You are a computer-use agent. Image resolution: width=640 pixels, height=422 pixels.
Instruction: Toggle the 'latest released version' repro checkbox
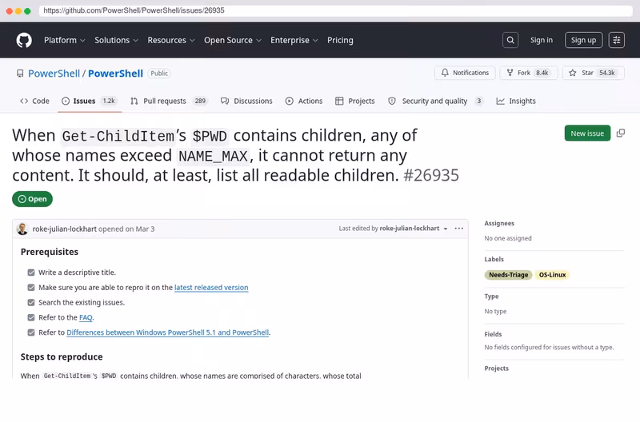[31, 288]
